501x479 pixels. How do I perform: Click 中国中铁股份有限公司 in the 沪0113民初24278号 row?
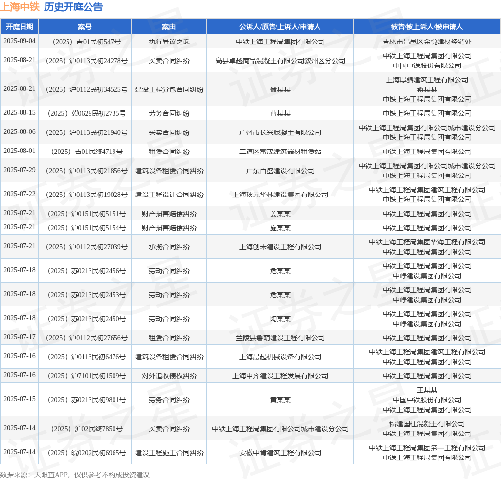click(x=427, y=65)
